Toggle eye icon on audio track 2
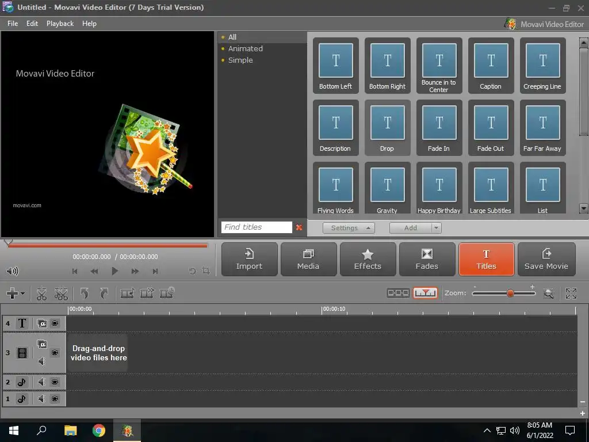589x442 pixels. click(x=55, y=382)
